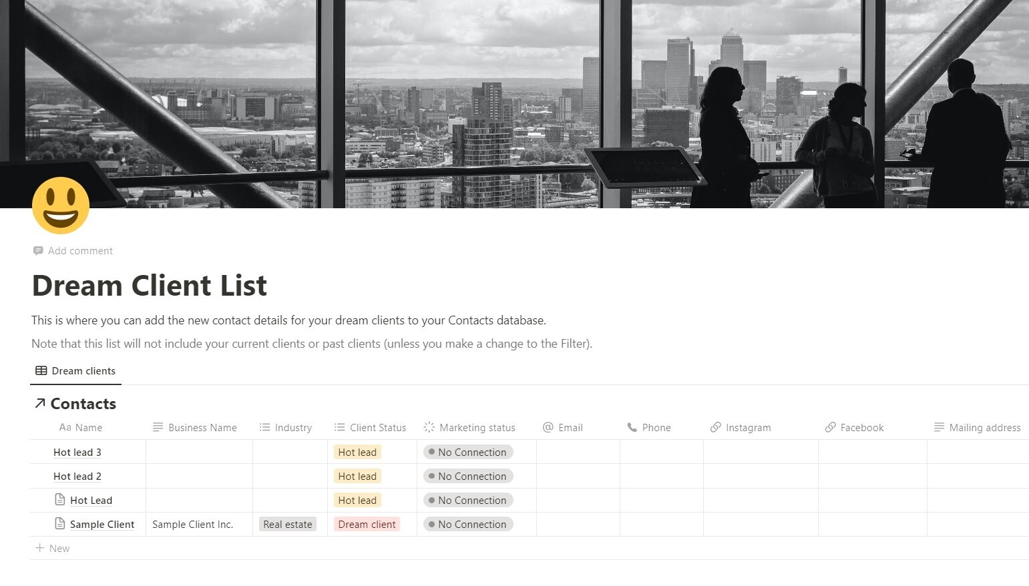This screenshot has width=1029, height=586.
Task: Click the phone icon in Phone column header
Action: (x=632, y=427)
